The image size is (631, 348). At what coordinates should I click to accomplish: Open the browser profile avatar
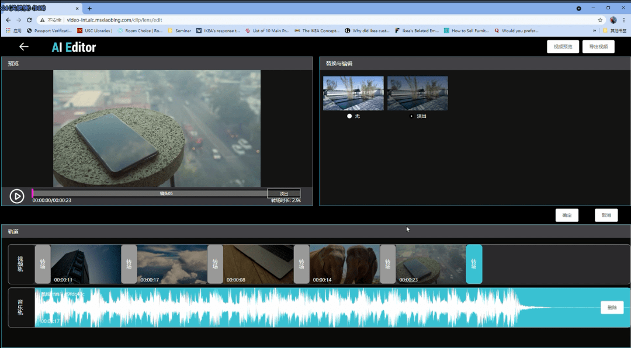click(613, 20)
